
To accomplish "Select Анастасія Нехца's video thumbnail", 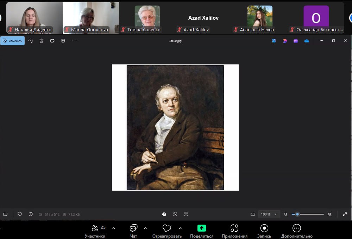I will tap(260, 18).
